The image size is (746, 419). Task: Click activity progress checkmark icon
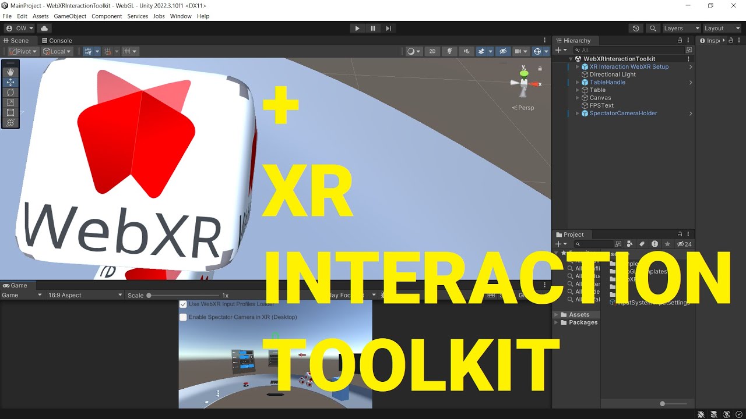(739, 414)
